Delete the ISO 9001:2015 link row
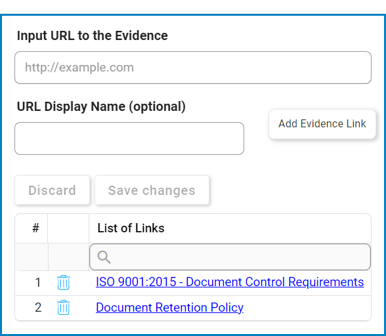 coord(64,282)
